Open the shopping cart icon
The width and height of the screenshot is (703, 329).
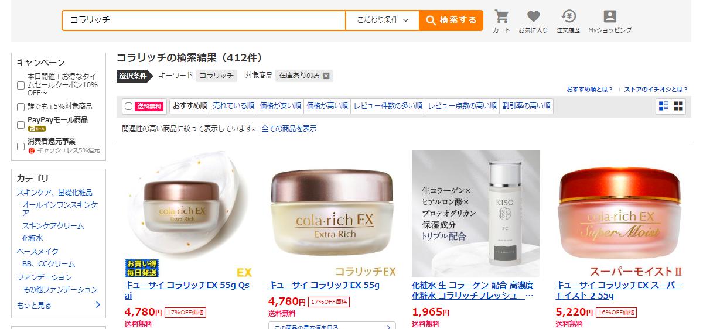[x=501, y=21]
